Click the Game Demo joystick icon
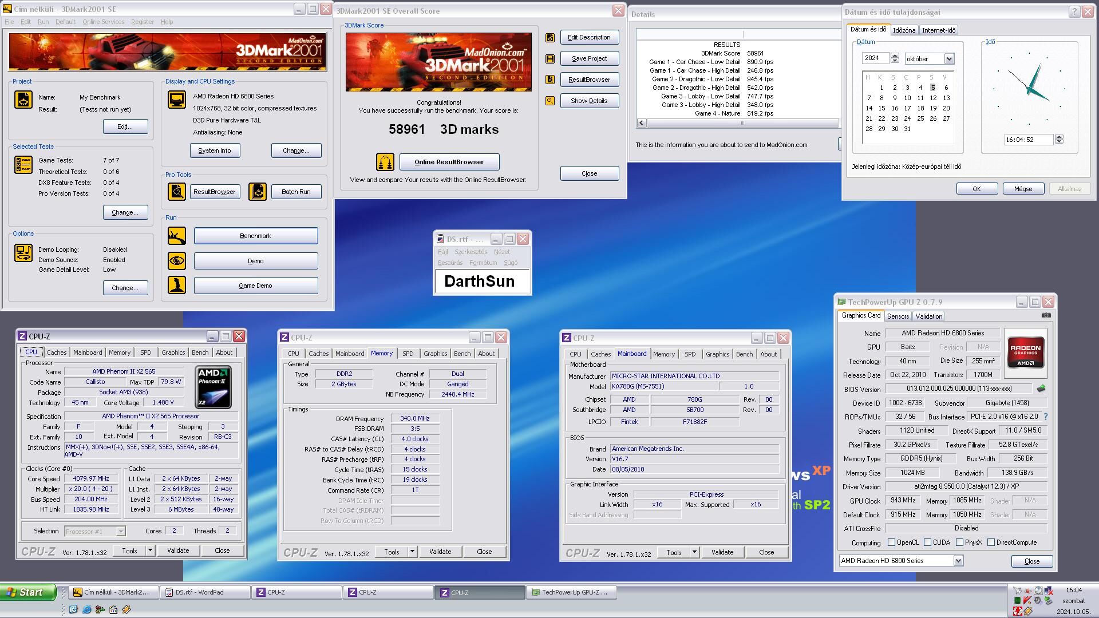The width and height of the screenshot is (1099, 618). [177, 286]
